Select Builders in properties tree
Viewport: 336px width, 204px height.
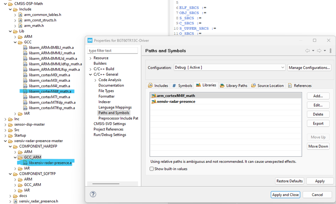pyautogui.click(x=100, y=64)
